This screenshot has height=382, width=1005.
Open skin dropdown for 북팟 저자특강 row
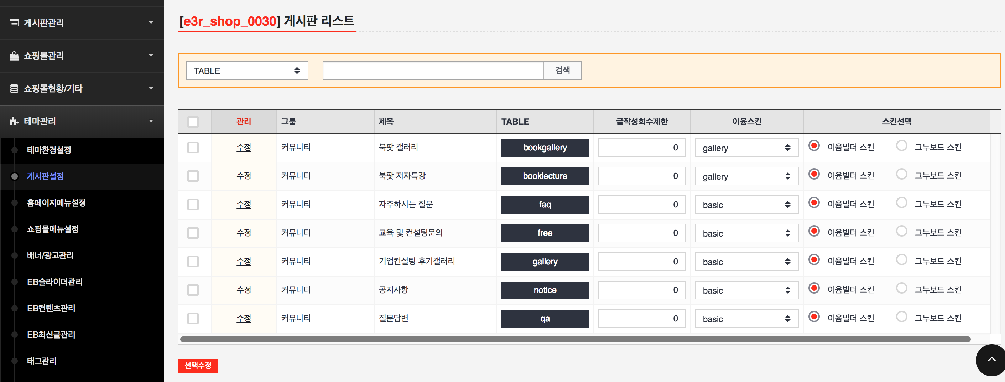click(747, 176)
